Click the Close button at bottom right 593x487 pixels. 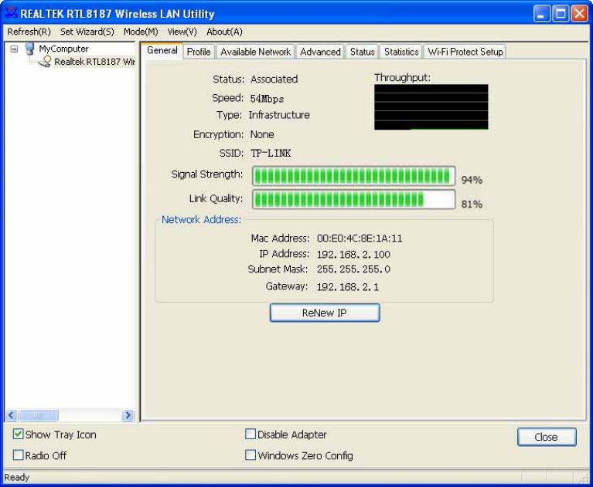tap(547, 437)
